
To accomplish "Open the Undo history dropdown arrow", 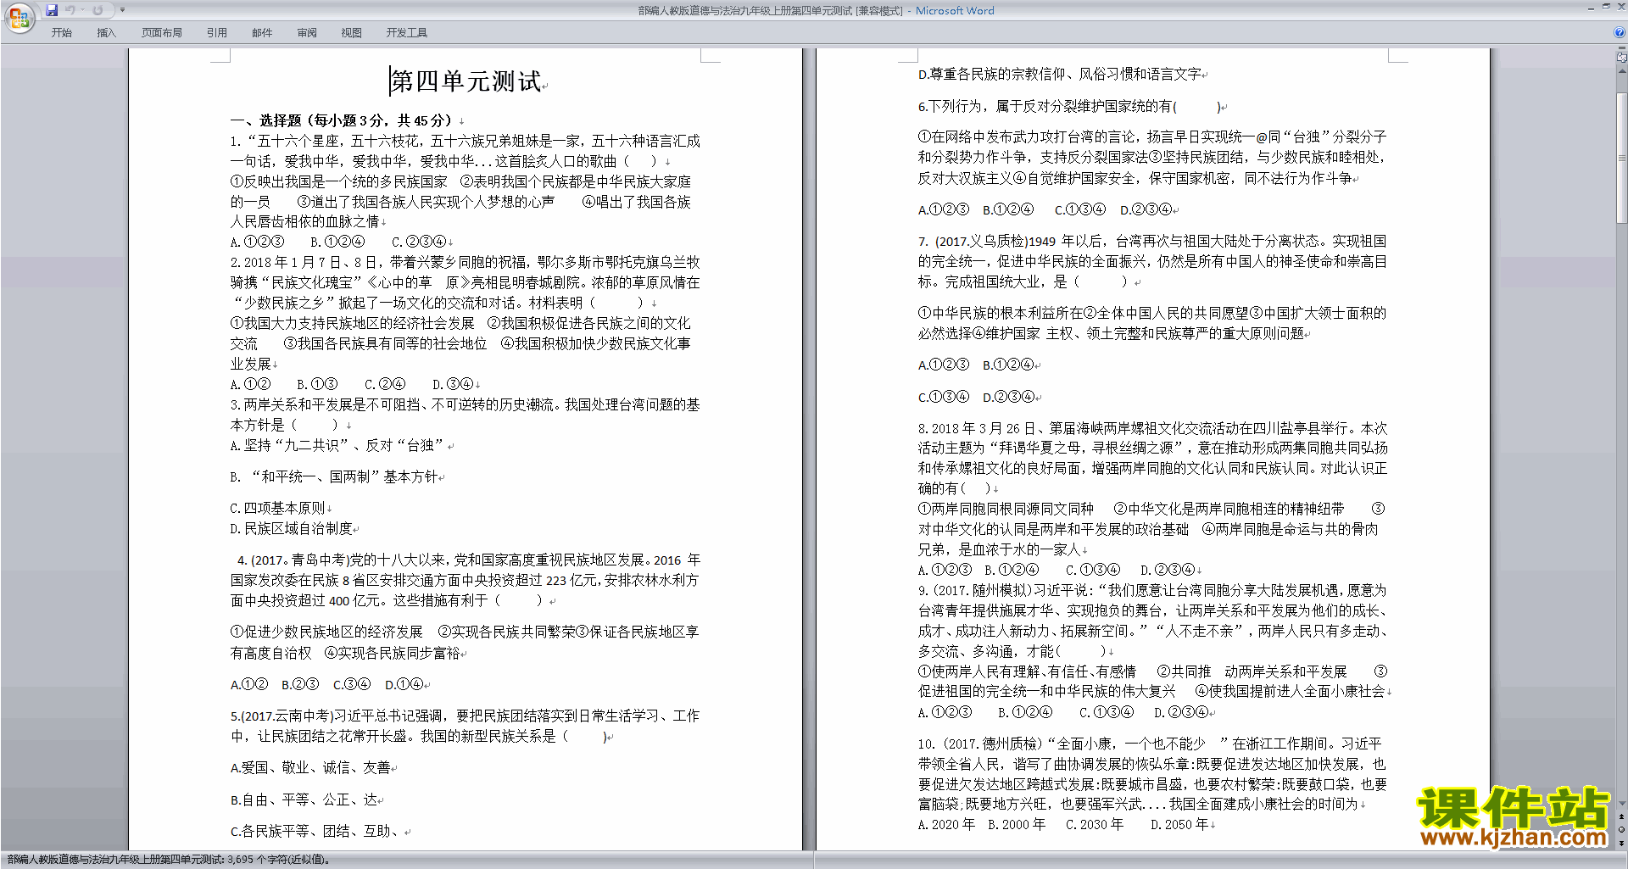I will [82, 10].
